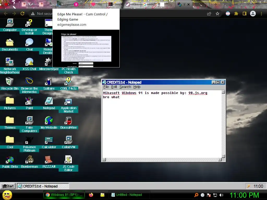Click the Edge Me Please tab preview thumbnail
The image size is (267, 200).
86,48
